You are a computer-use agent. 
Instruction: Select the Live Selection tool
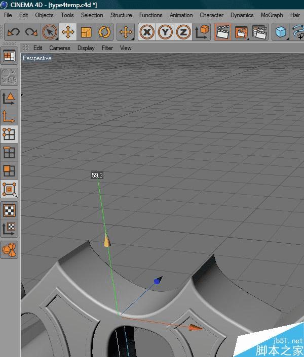pyautogui.click(x=50, y=32)
